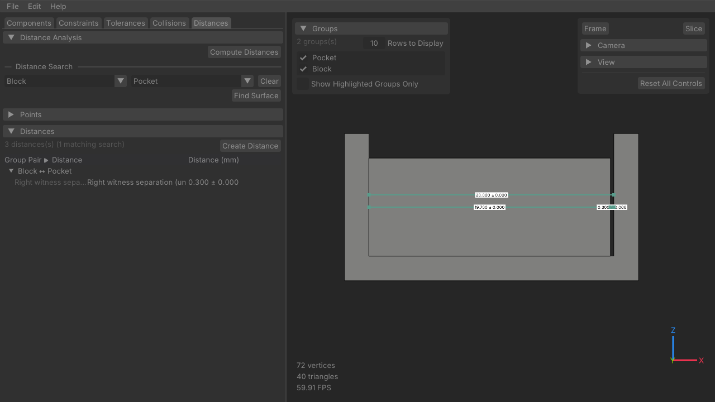This screenshot has width=715, height=402.
Task: Select the Distances tab
Action: click(211, 23)
